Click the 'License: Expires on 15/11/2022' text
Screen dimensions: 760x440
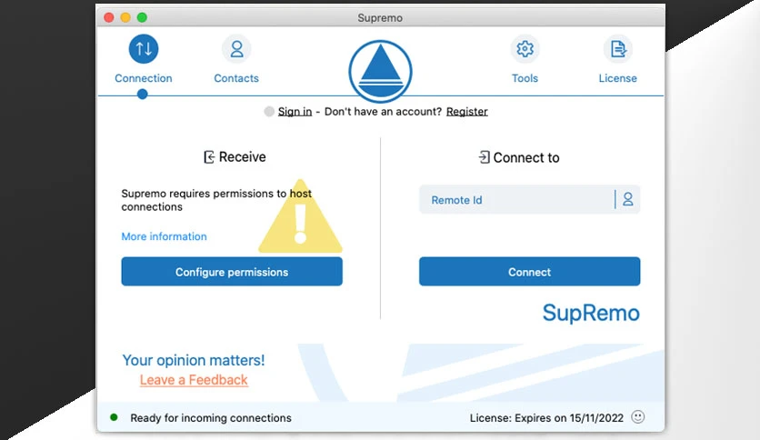(x=546, y=417)
